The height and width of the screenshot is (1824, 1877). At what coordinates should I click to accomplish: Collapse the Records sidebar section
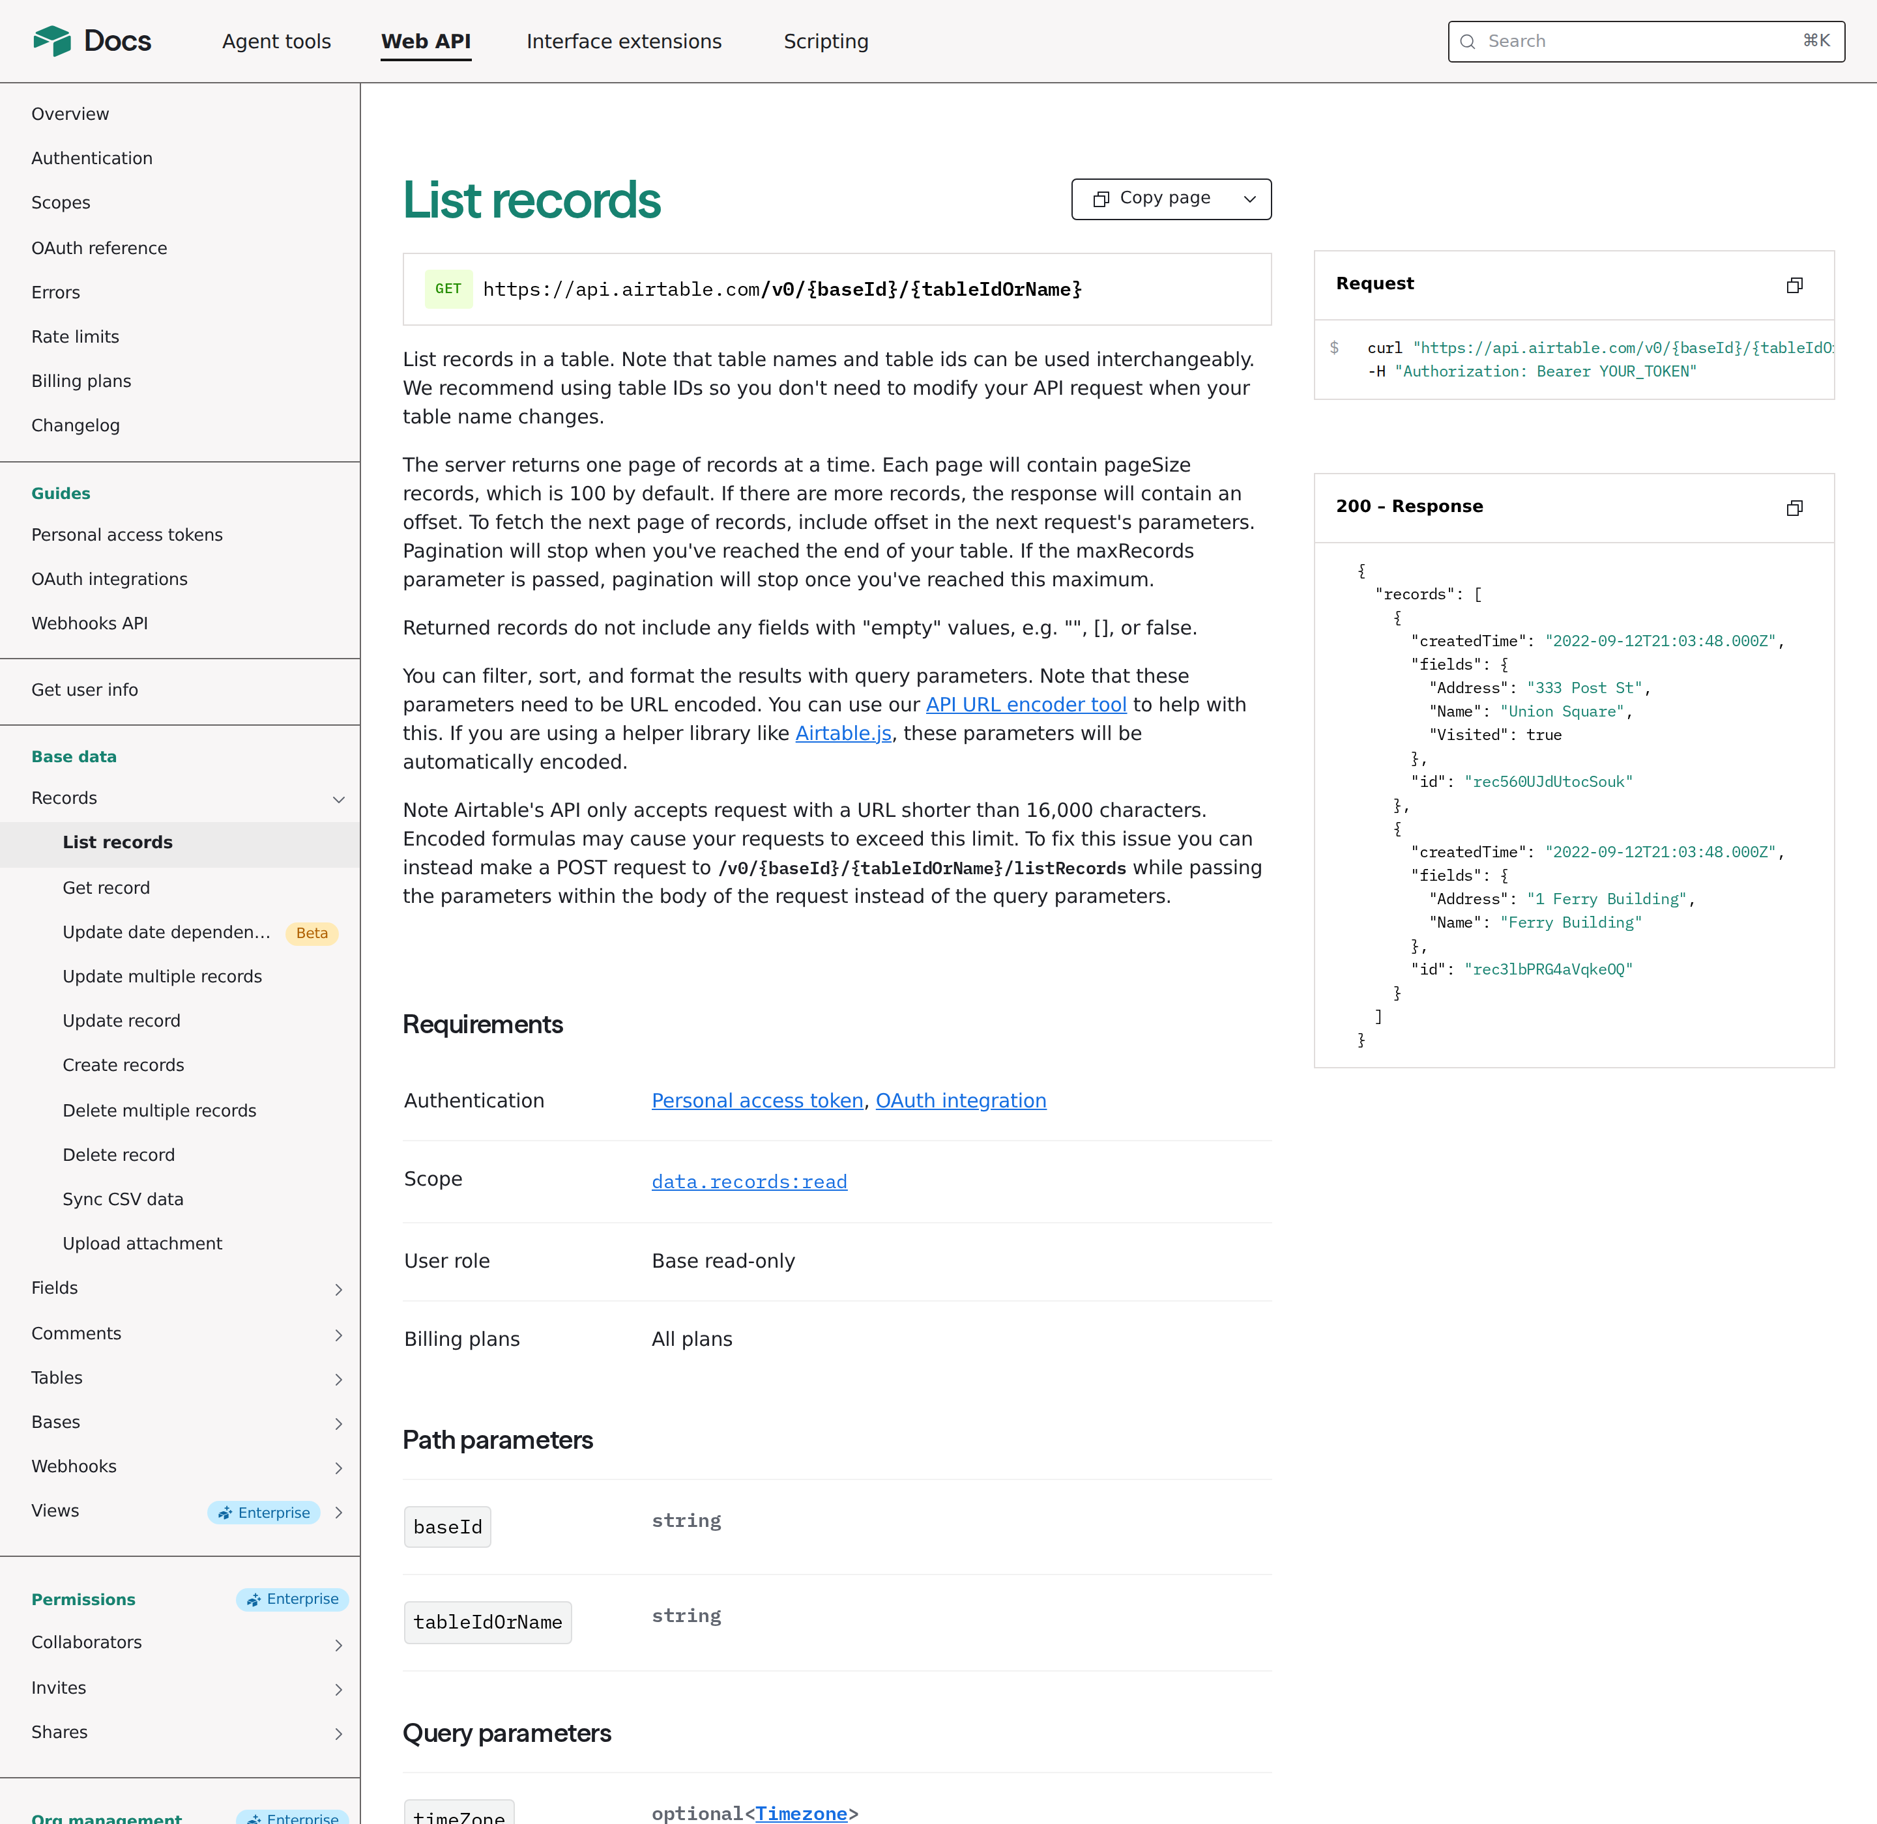click(338, 799)
